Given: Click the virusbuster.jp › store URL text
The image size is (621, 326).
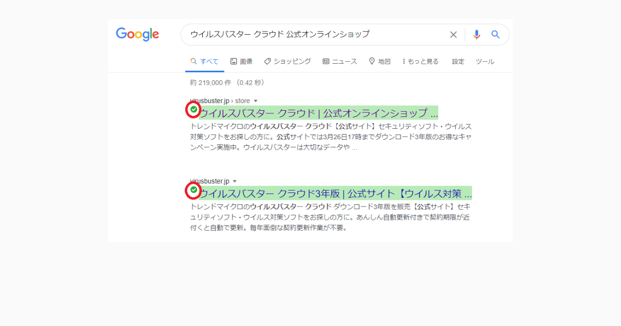Looking at the screenshot, I should tap(220, 101).
